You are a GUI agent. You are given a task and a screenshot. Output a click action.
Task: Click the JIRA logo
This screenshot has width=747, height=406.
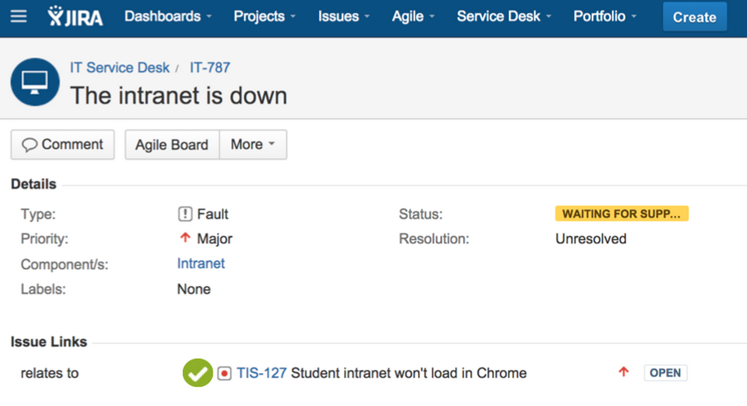[x=75, y=17]
